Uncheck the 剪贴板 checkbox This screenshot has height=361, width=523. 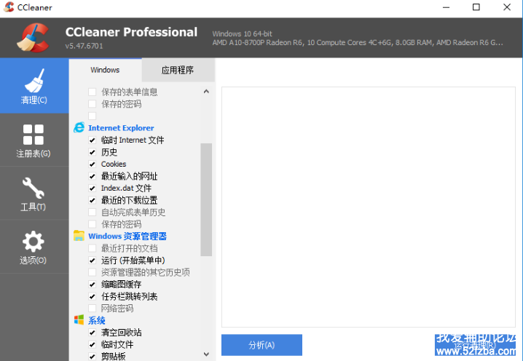point(93,356)
